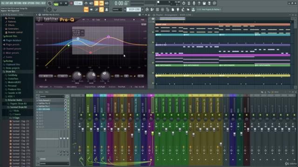Click the Bell filter shape button
This screenshot has height=167, width=298.
point(62,76)
